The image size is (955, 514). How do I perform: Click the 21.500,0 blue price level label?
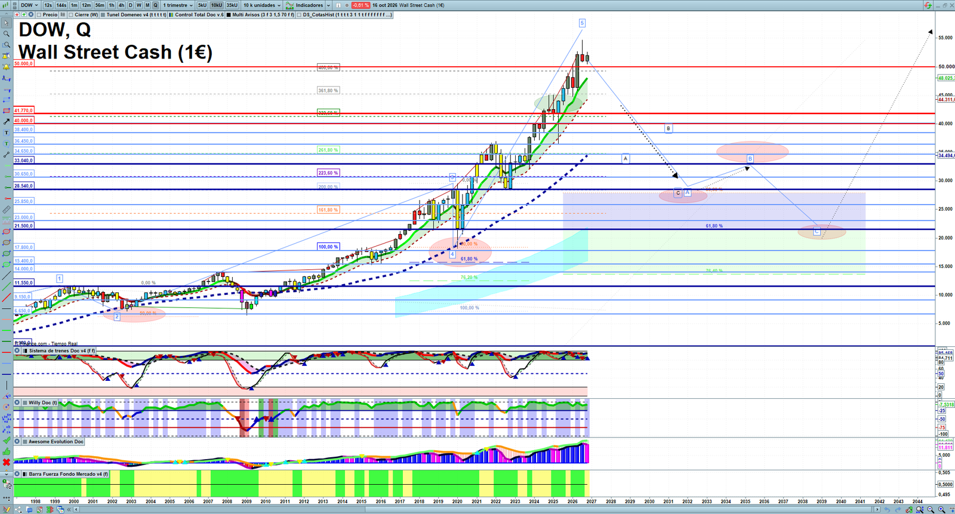tap(24, 226)
